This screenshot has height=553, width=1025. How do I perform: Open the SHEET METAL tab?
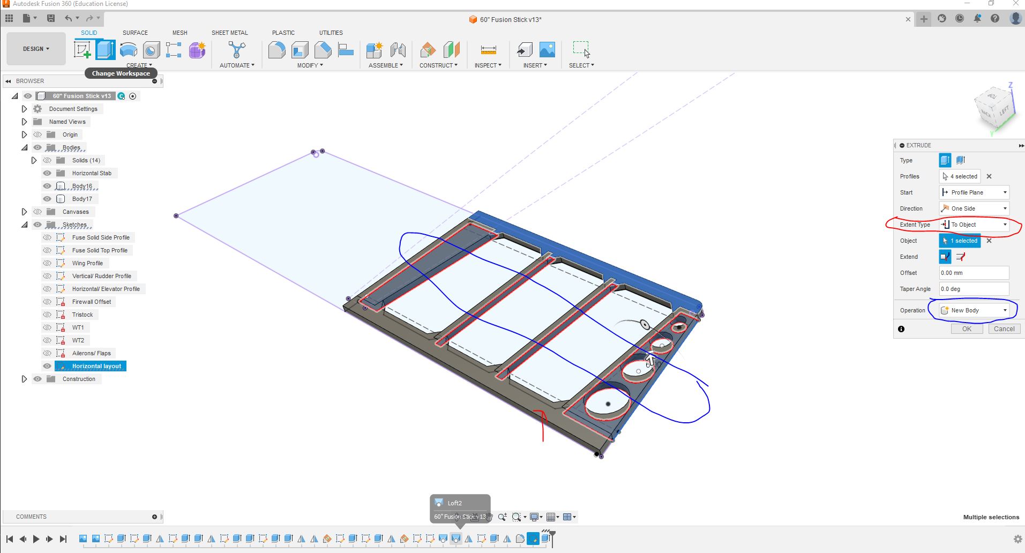pyautogui.click(x=229, y=33)
